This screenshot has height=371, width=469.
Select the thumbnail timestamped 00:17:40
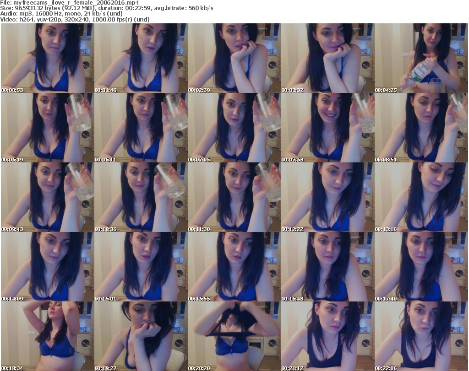[x=421, y=267]
